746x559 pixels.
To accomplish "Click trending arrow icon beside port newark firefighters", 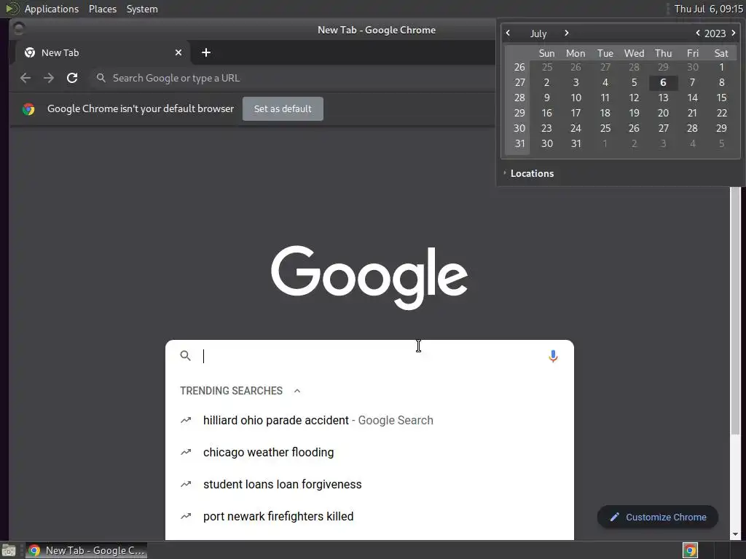I will 186,516.
